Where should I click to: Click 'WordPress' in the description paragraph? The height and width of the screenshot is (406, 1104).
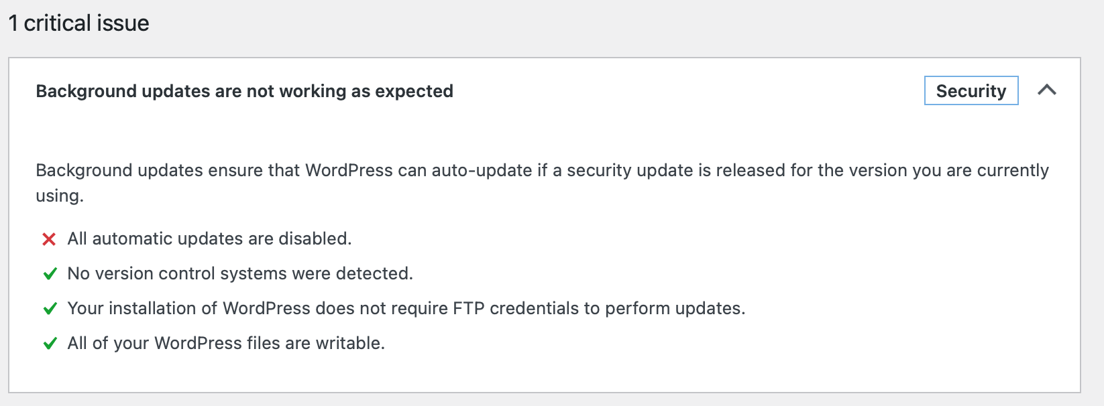pos(349,170)
